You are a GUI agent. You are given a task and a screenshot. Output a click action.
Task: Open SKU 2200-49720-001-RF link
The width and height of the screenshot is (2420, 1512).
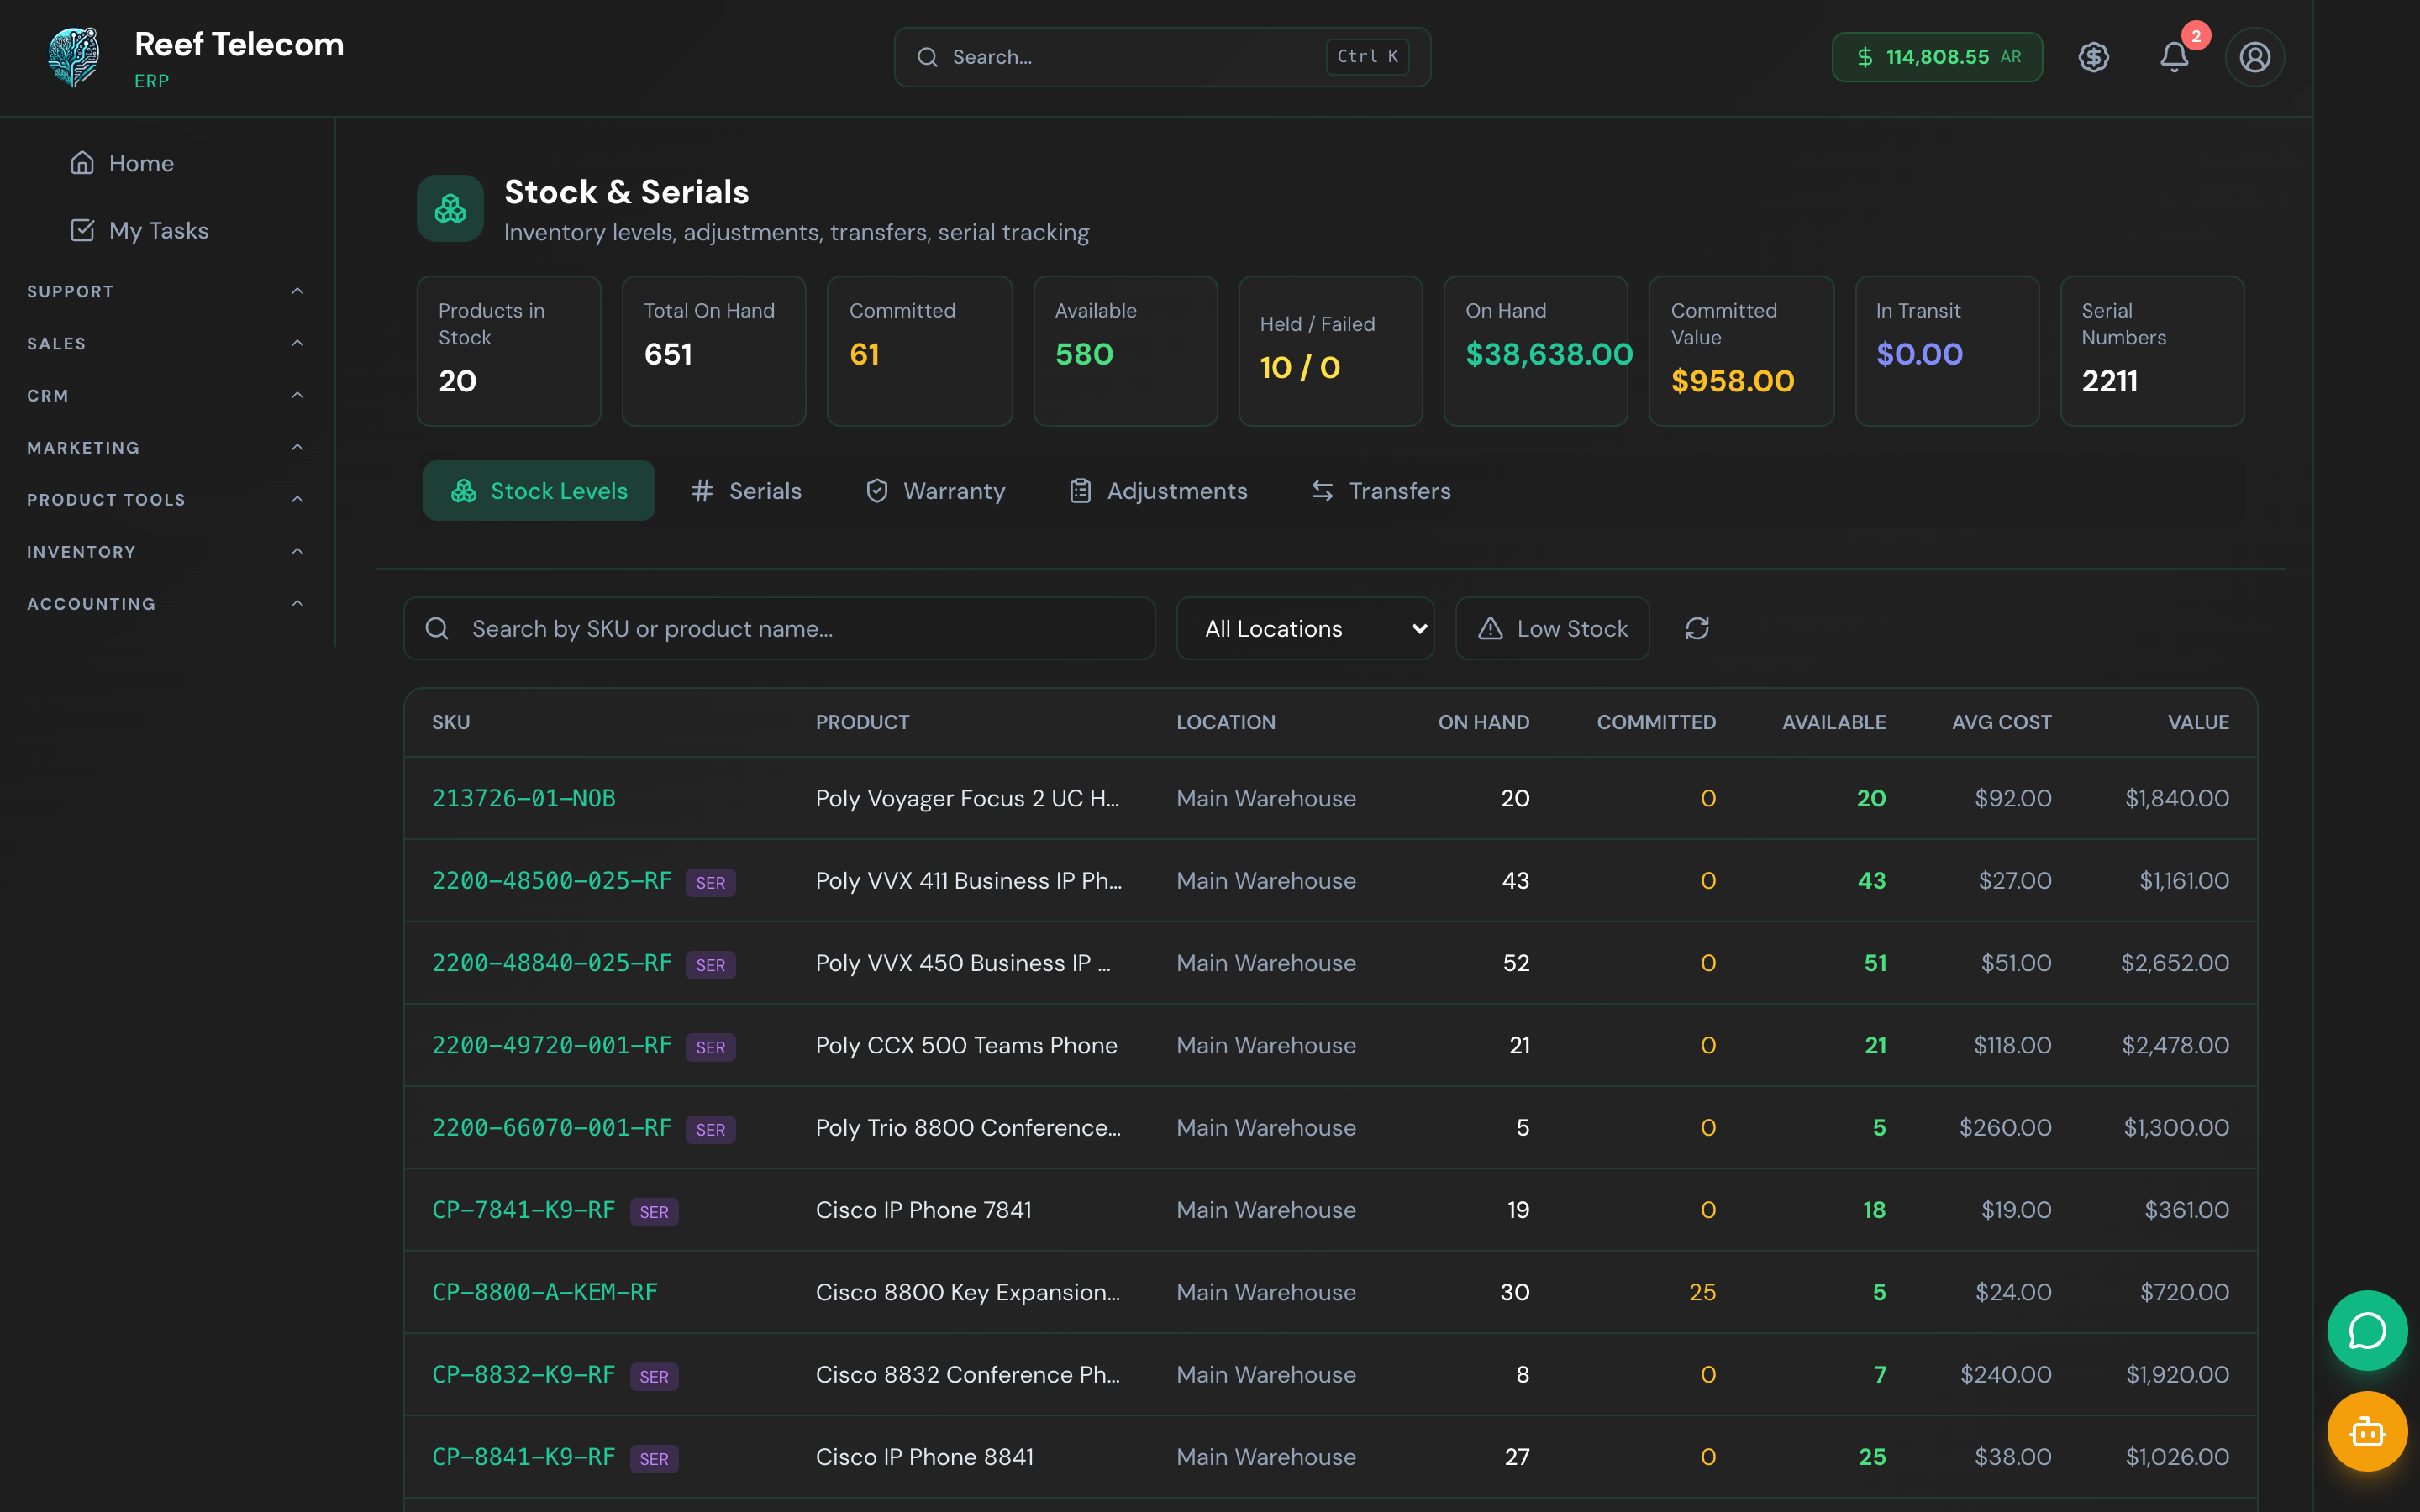point(551,1045)
